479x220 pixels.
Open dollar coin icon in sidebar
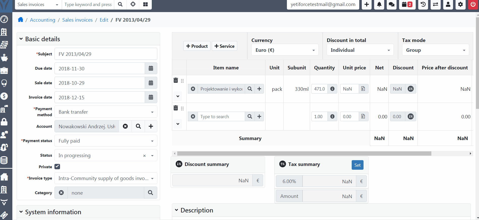4,96
